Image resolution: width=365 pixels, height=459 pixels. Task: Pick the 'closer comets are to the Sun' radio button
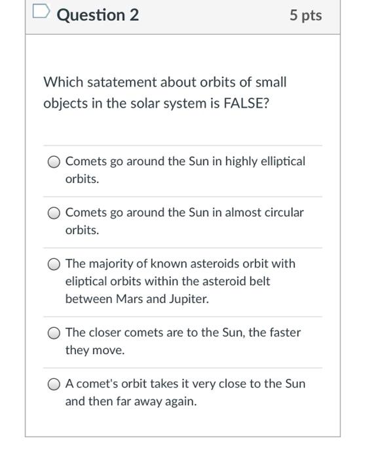(x=54, y=333)
